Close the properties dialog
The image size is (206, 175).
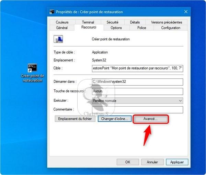186,12
